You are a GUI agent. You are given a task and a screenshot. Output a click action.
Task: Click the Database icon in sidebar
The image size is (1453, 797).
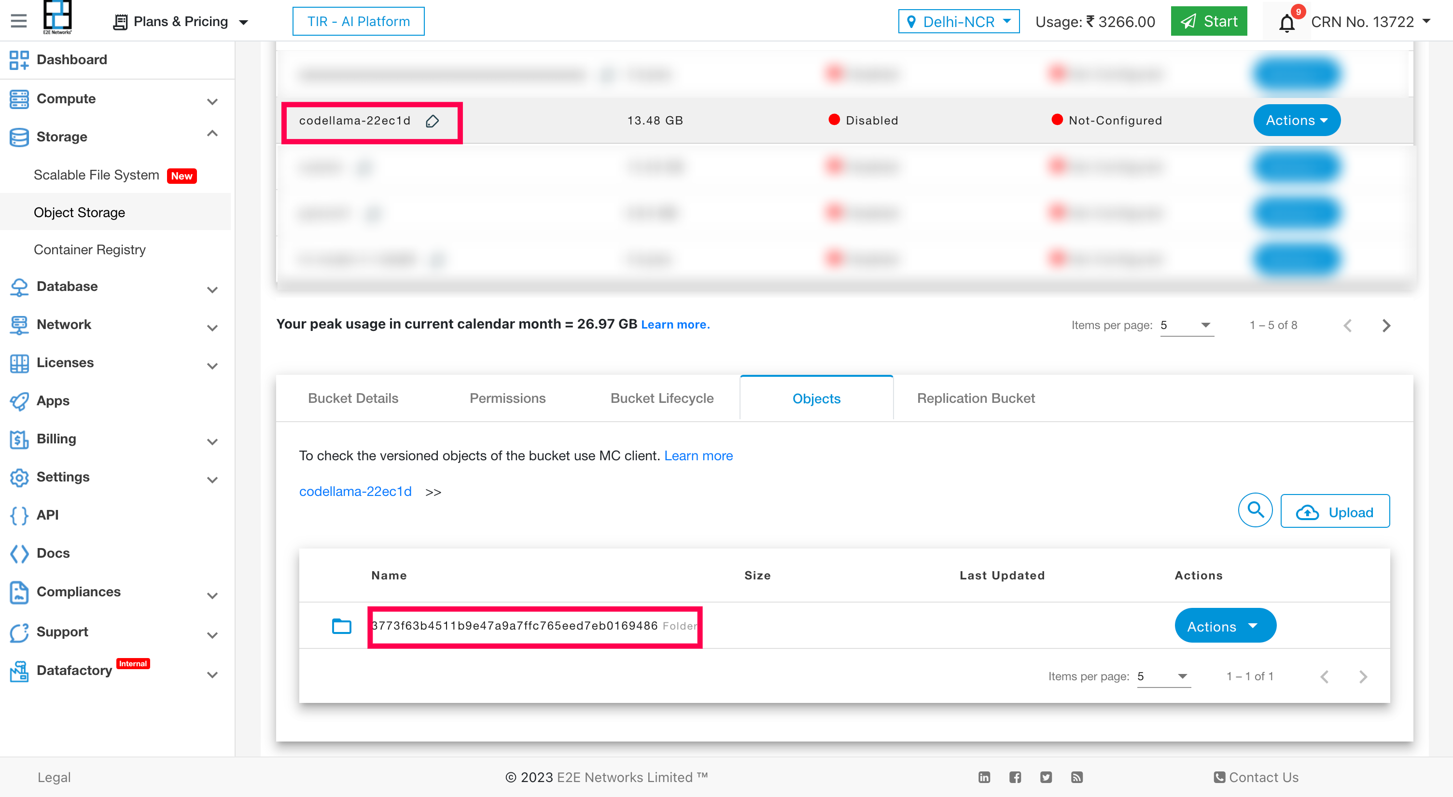(x=19, y=287)
